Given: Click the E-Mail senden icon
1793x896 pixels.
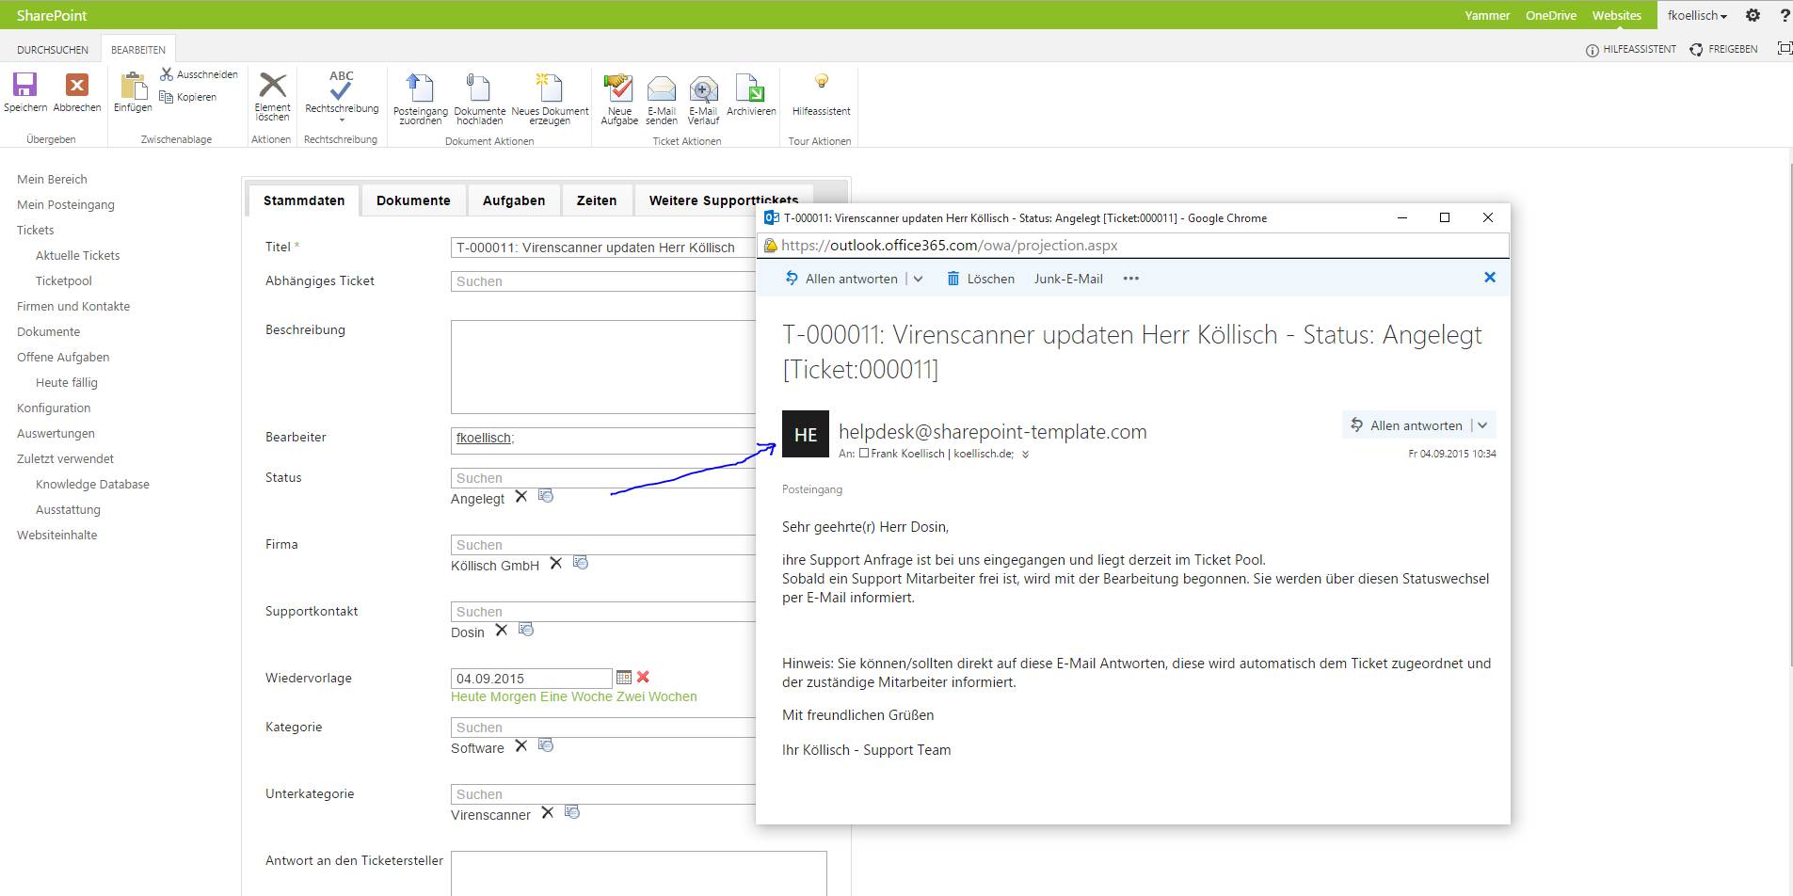Looking at the screenshot, I should click(x=662, y=88).
